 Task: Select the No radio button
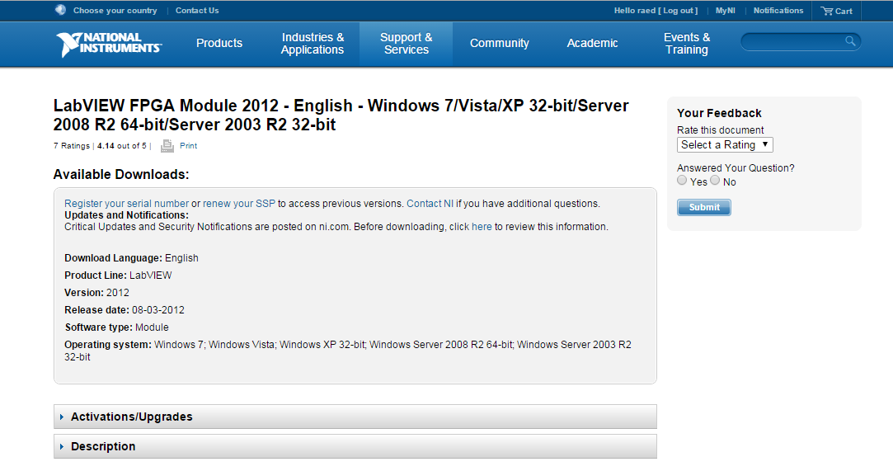tap(715, 180)
